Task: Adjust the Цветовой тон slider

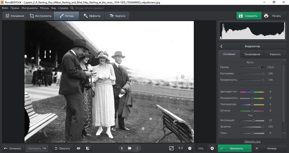Action: click(252, 92)
